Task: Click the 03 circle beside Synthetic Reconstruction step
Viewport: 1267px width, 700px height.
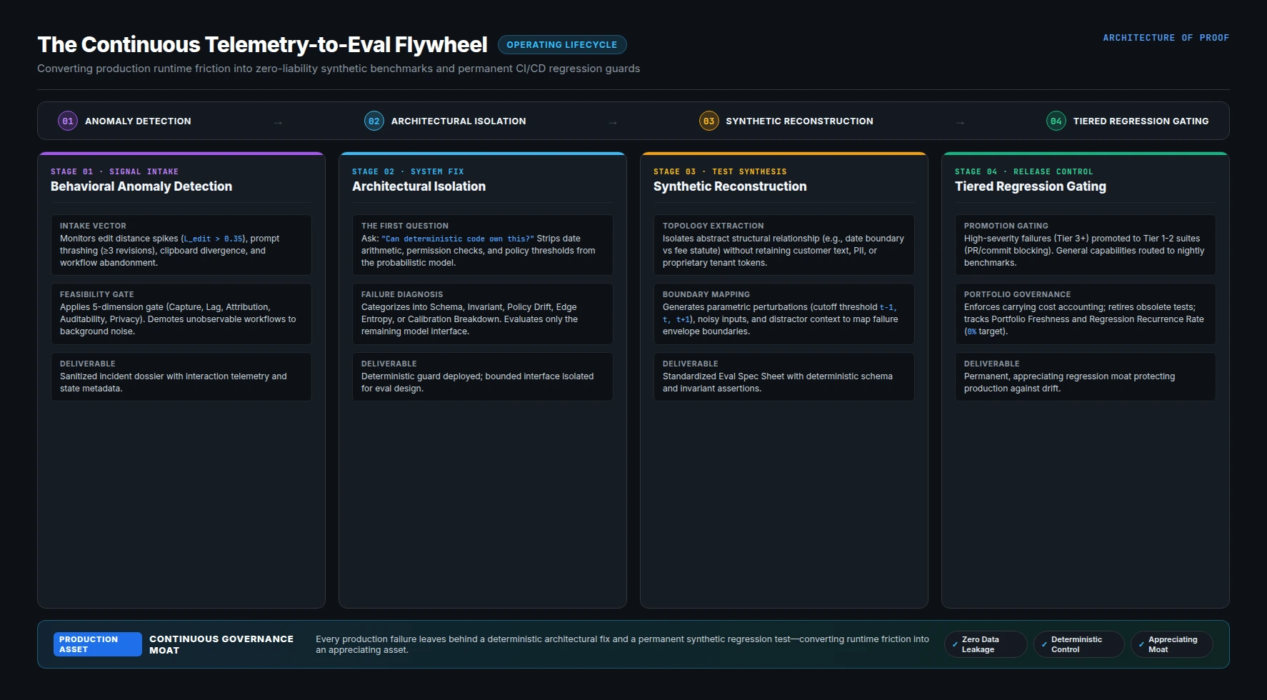Action: click(x=708, y=121)
